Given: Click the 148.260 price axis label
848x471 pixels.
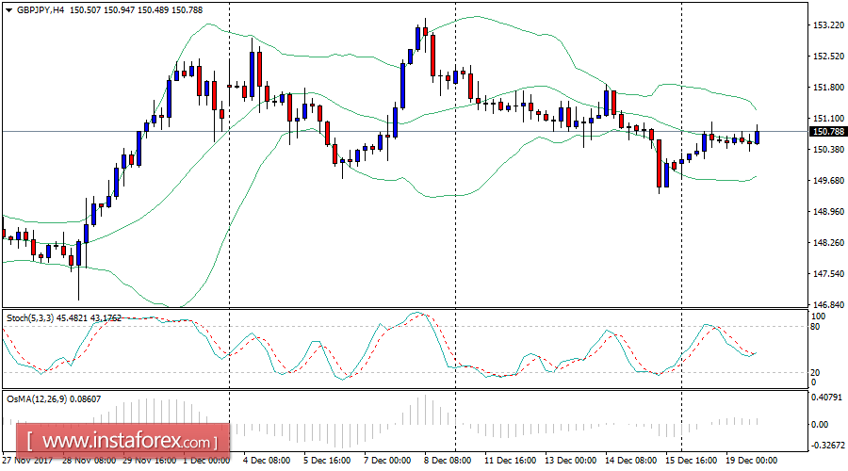Looking at the screenshot, I should pyautogui.click(x=828, y=243).
